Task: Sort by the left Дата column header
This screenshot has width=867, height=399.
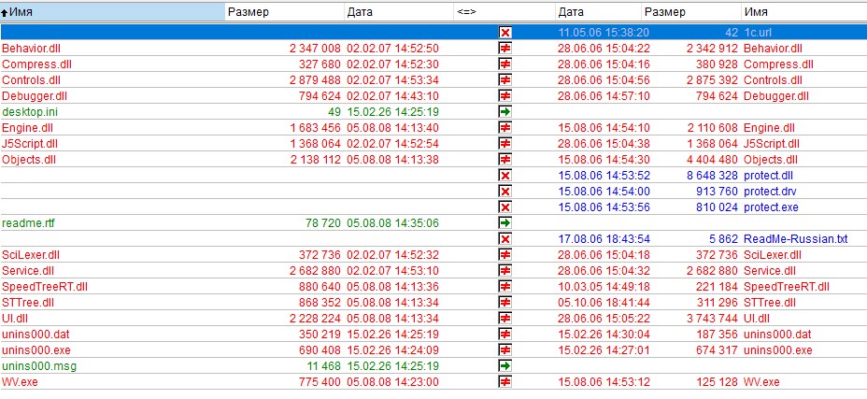Action: pyautogui.click(x=398, y=11)
